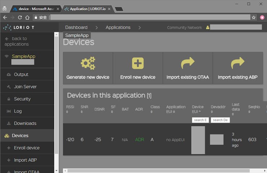Click the horizontal scrollbar below the device table

[162, 170]
